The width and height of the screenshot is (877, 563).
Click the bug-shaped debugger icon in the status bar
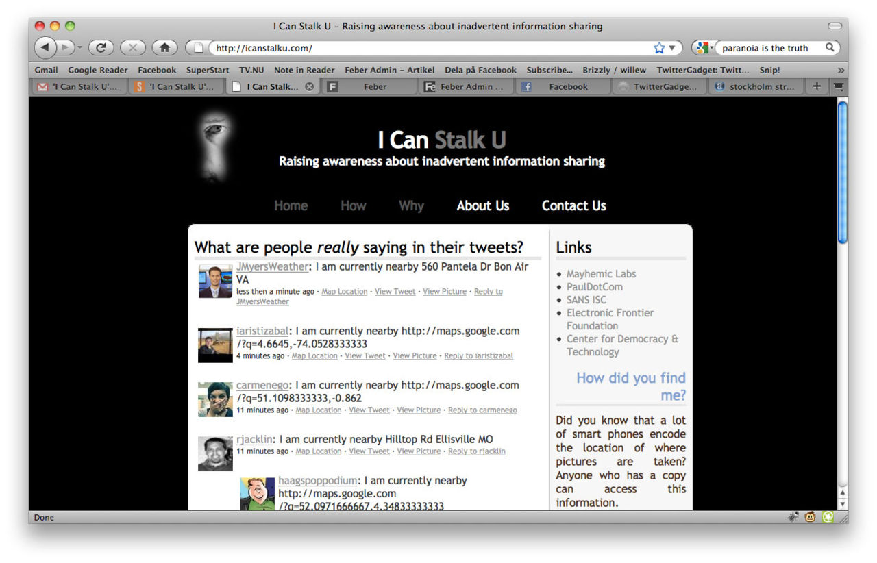794,517
